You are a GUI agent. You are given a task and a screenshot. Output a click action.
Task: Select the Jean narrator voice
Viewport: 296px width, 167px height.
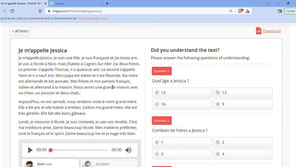(50, 163)
